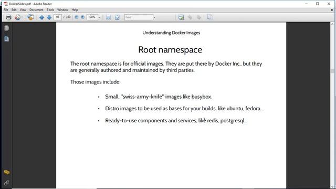Click the fit full page icon
This screenshot has width=336, height=189.
117,17
